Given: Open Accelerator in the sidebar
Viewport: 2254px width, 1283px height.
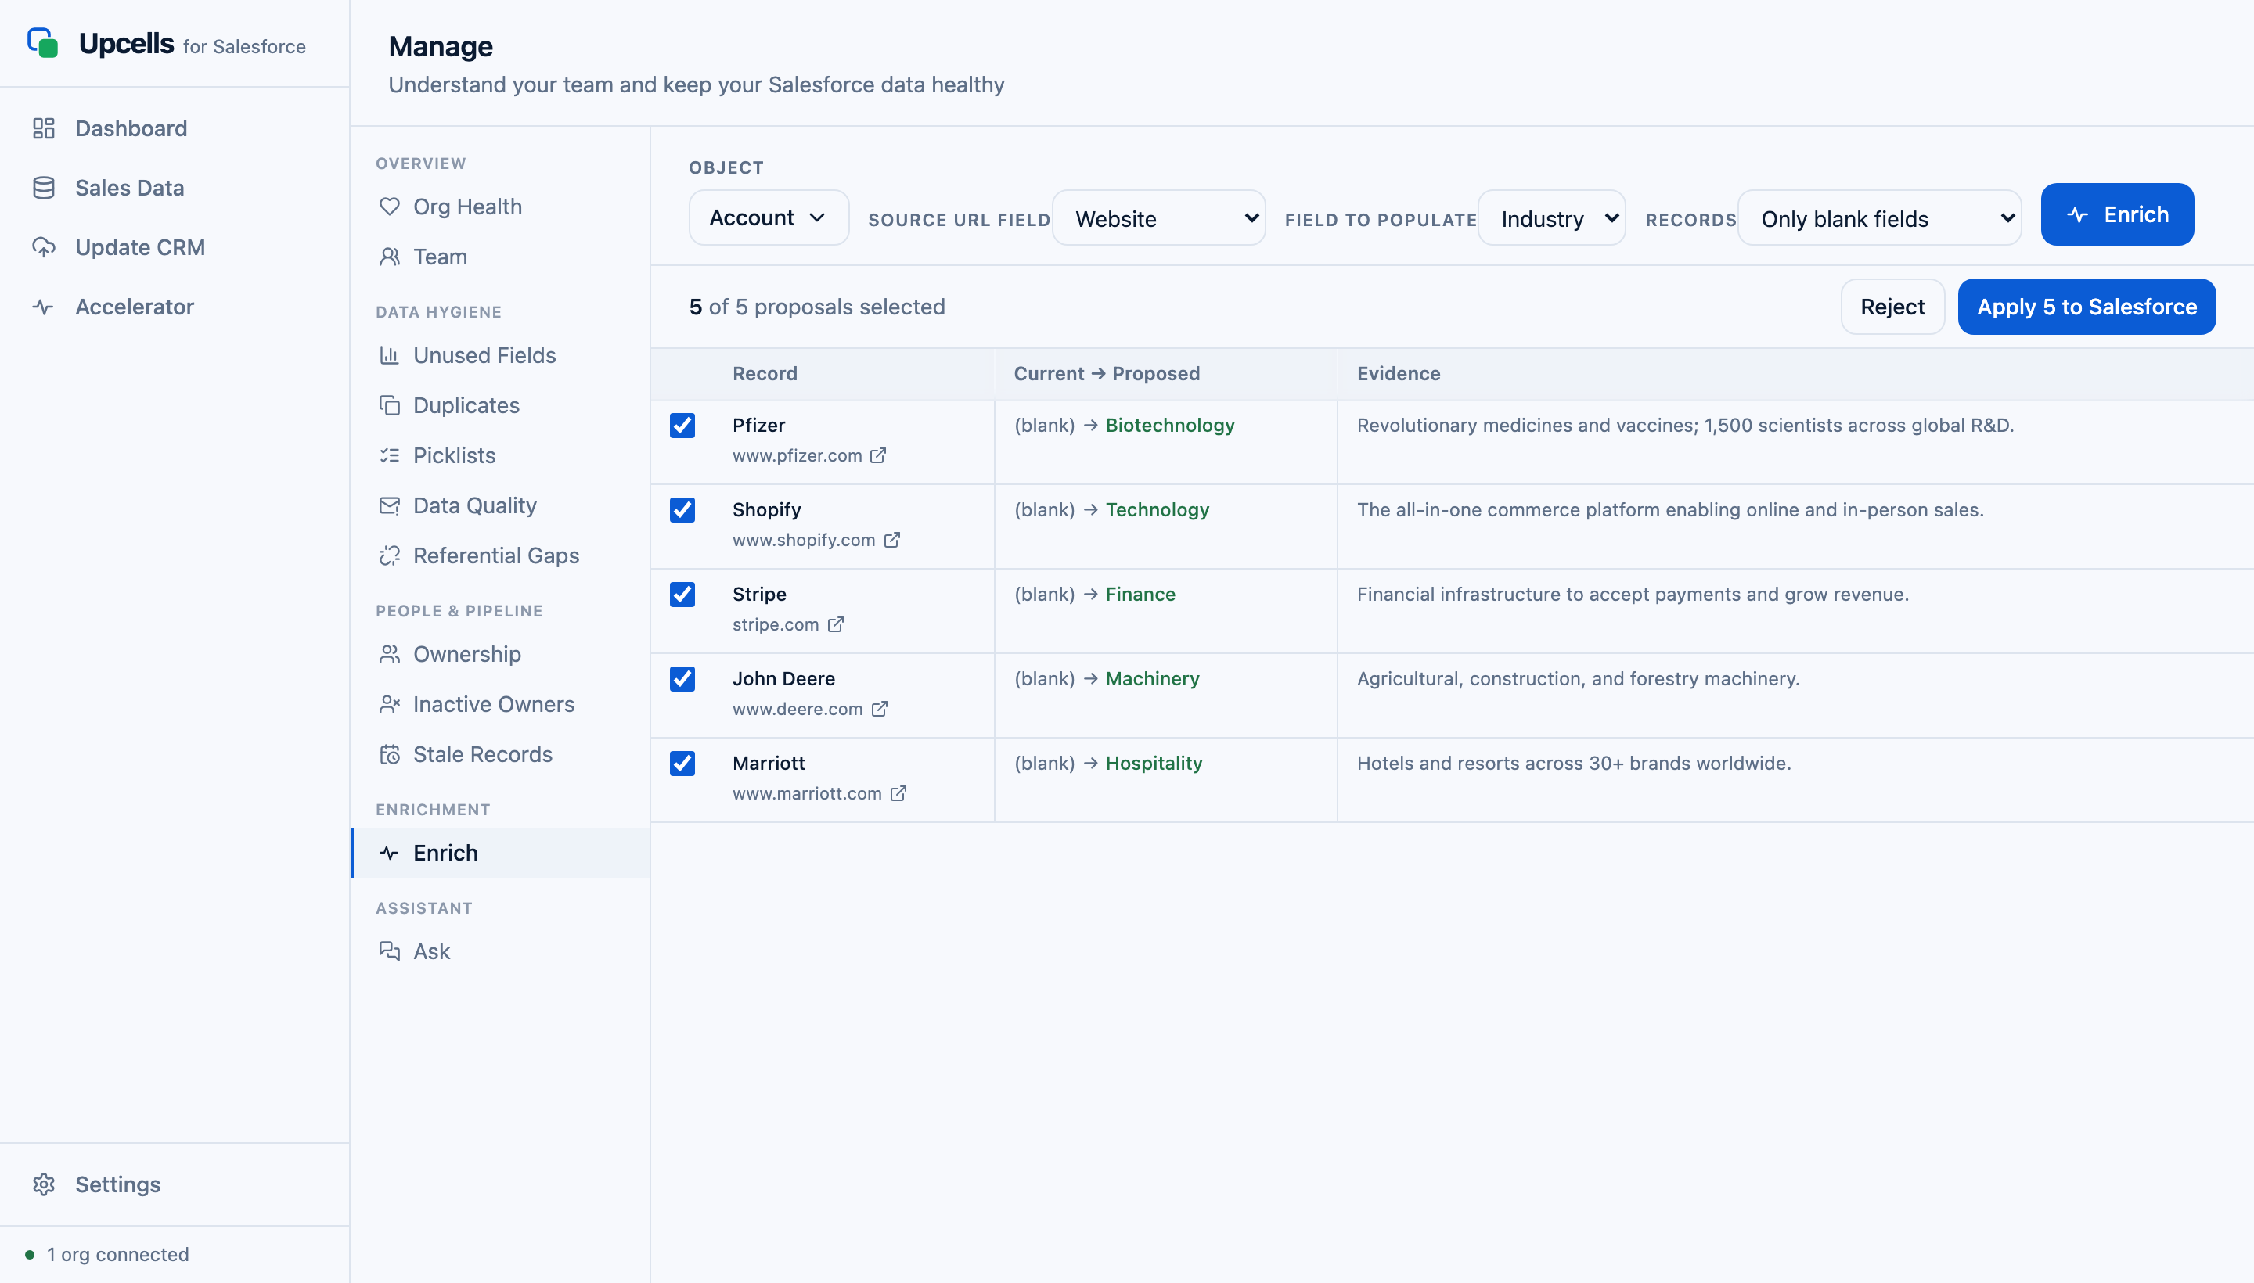Looking at the screenshot, I should point(175,307).
